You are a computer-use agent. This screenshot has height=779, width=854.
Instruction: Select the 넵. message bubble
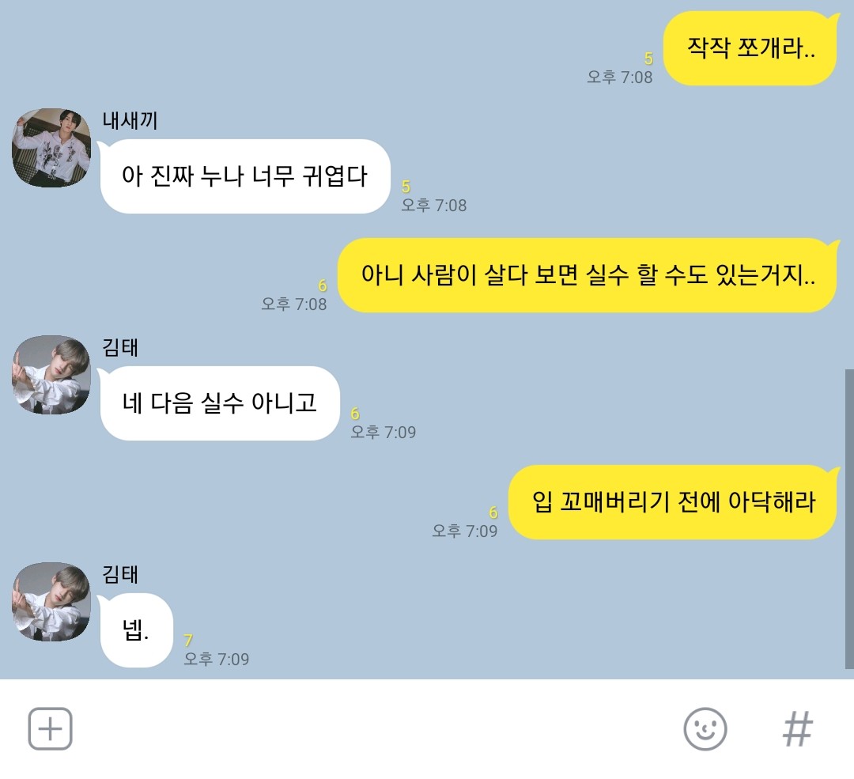tap(136, 630)
